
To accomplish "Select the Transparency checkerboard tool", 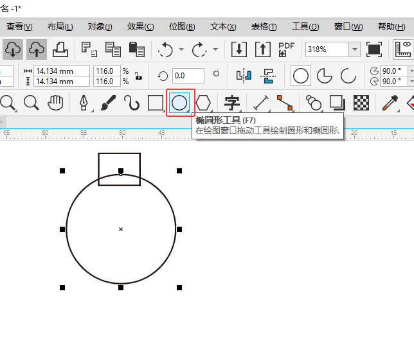I will (x=361, y=103).
